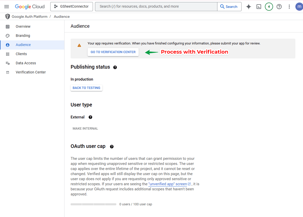Viewport: 303px width, 217px height.
Task: Click the Google Auth Platform shield icon
Action: point(8,17)
